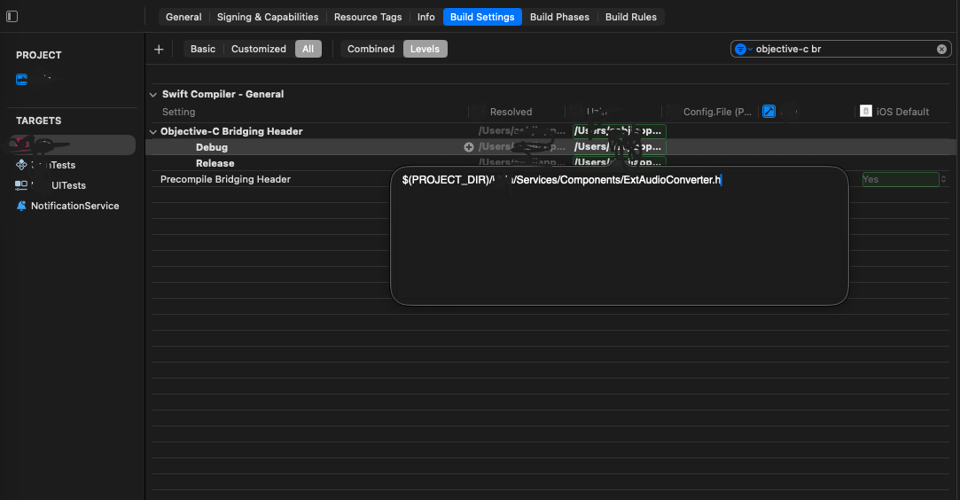Click the bridging header path text editor

point(619,236)
